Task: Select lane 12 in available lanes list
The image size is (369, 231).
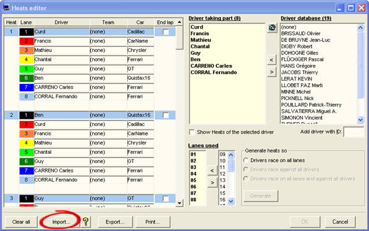Action: tap(223, 174)
